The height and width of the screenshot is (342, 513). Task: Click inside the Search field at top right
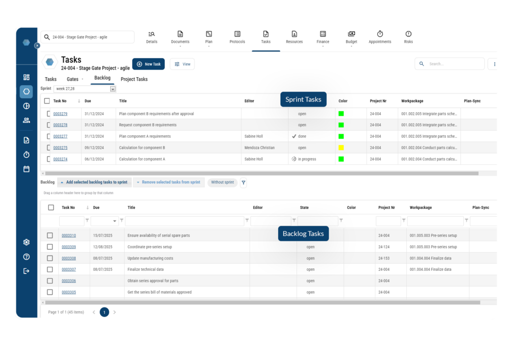[x=450, y=64]
